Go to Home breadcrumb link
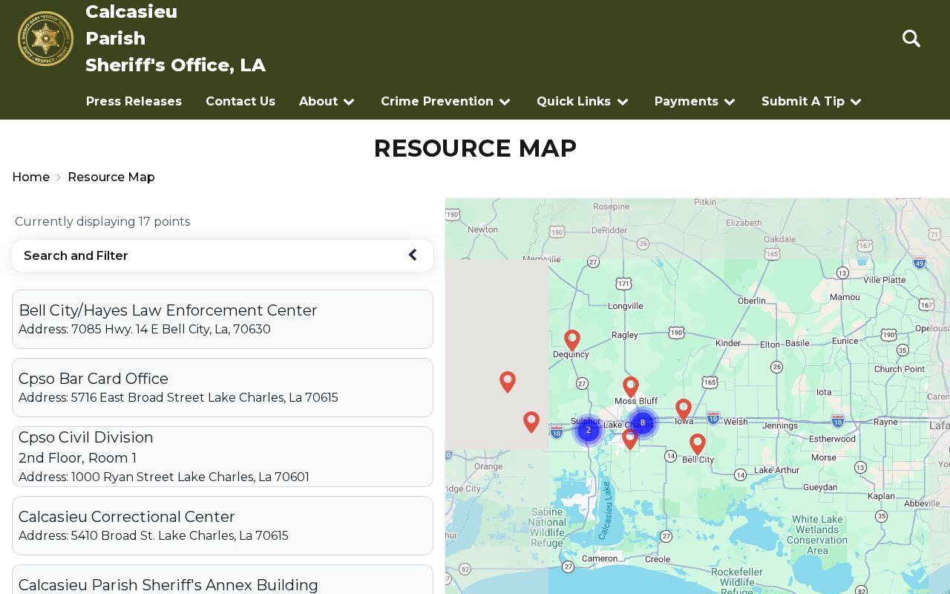950x594 pixels. pyautogui.click(x=31, y=177)
